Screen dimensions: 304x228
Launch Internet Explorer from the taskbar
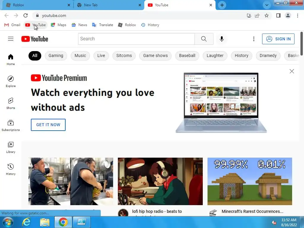[26, 222]
